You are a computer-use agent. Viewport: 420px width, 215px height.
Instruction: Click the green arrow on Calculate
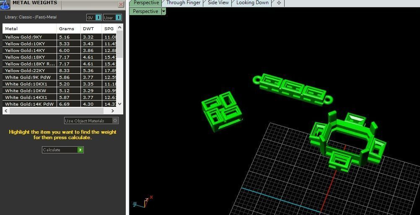80,150
